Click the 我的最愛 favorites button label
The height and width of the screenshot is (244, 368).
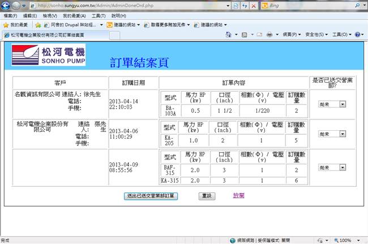19,25
